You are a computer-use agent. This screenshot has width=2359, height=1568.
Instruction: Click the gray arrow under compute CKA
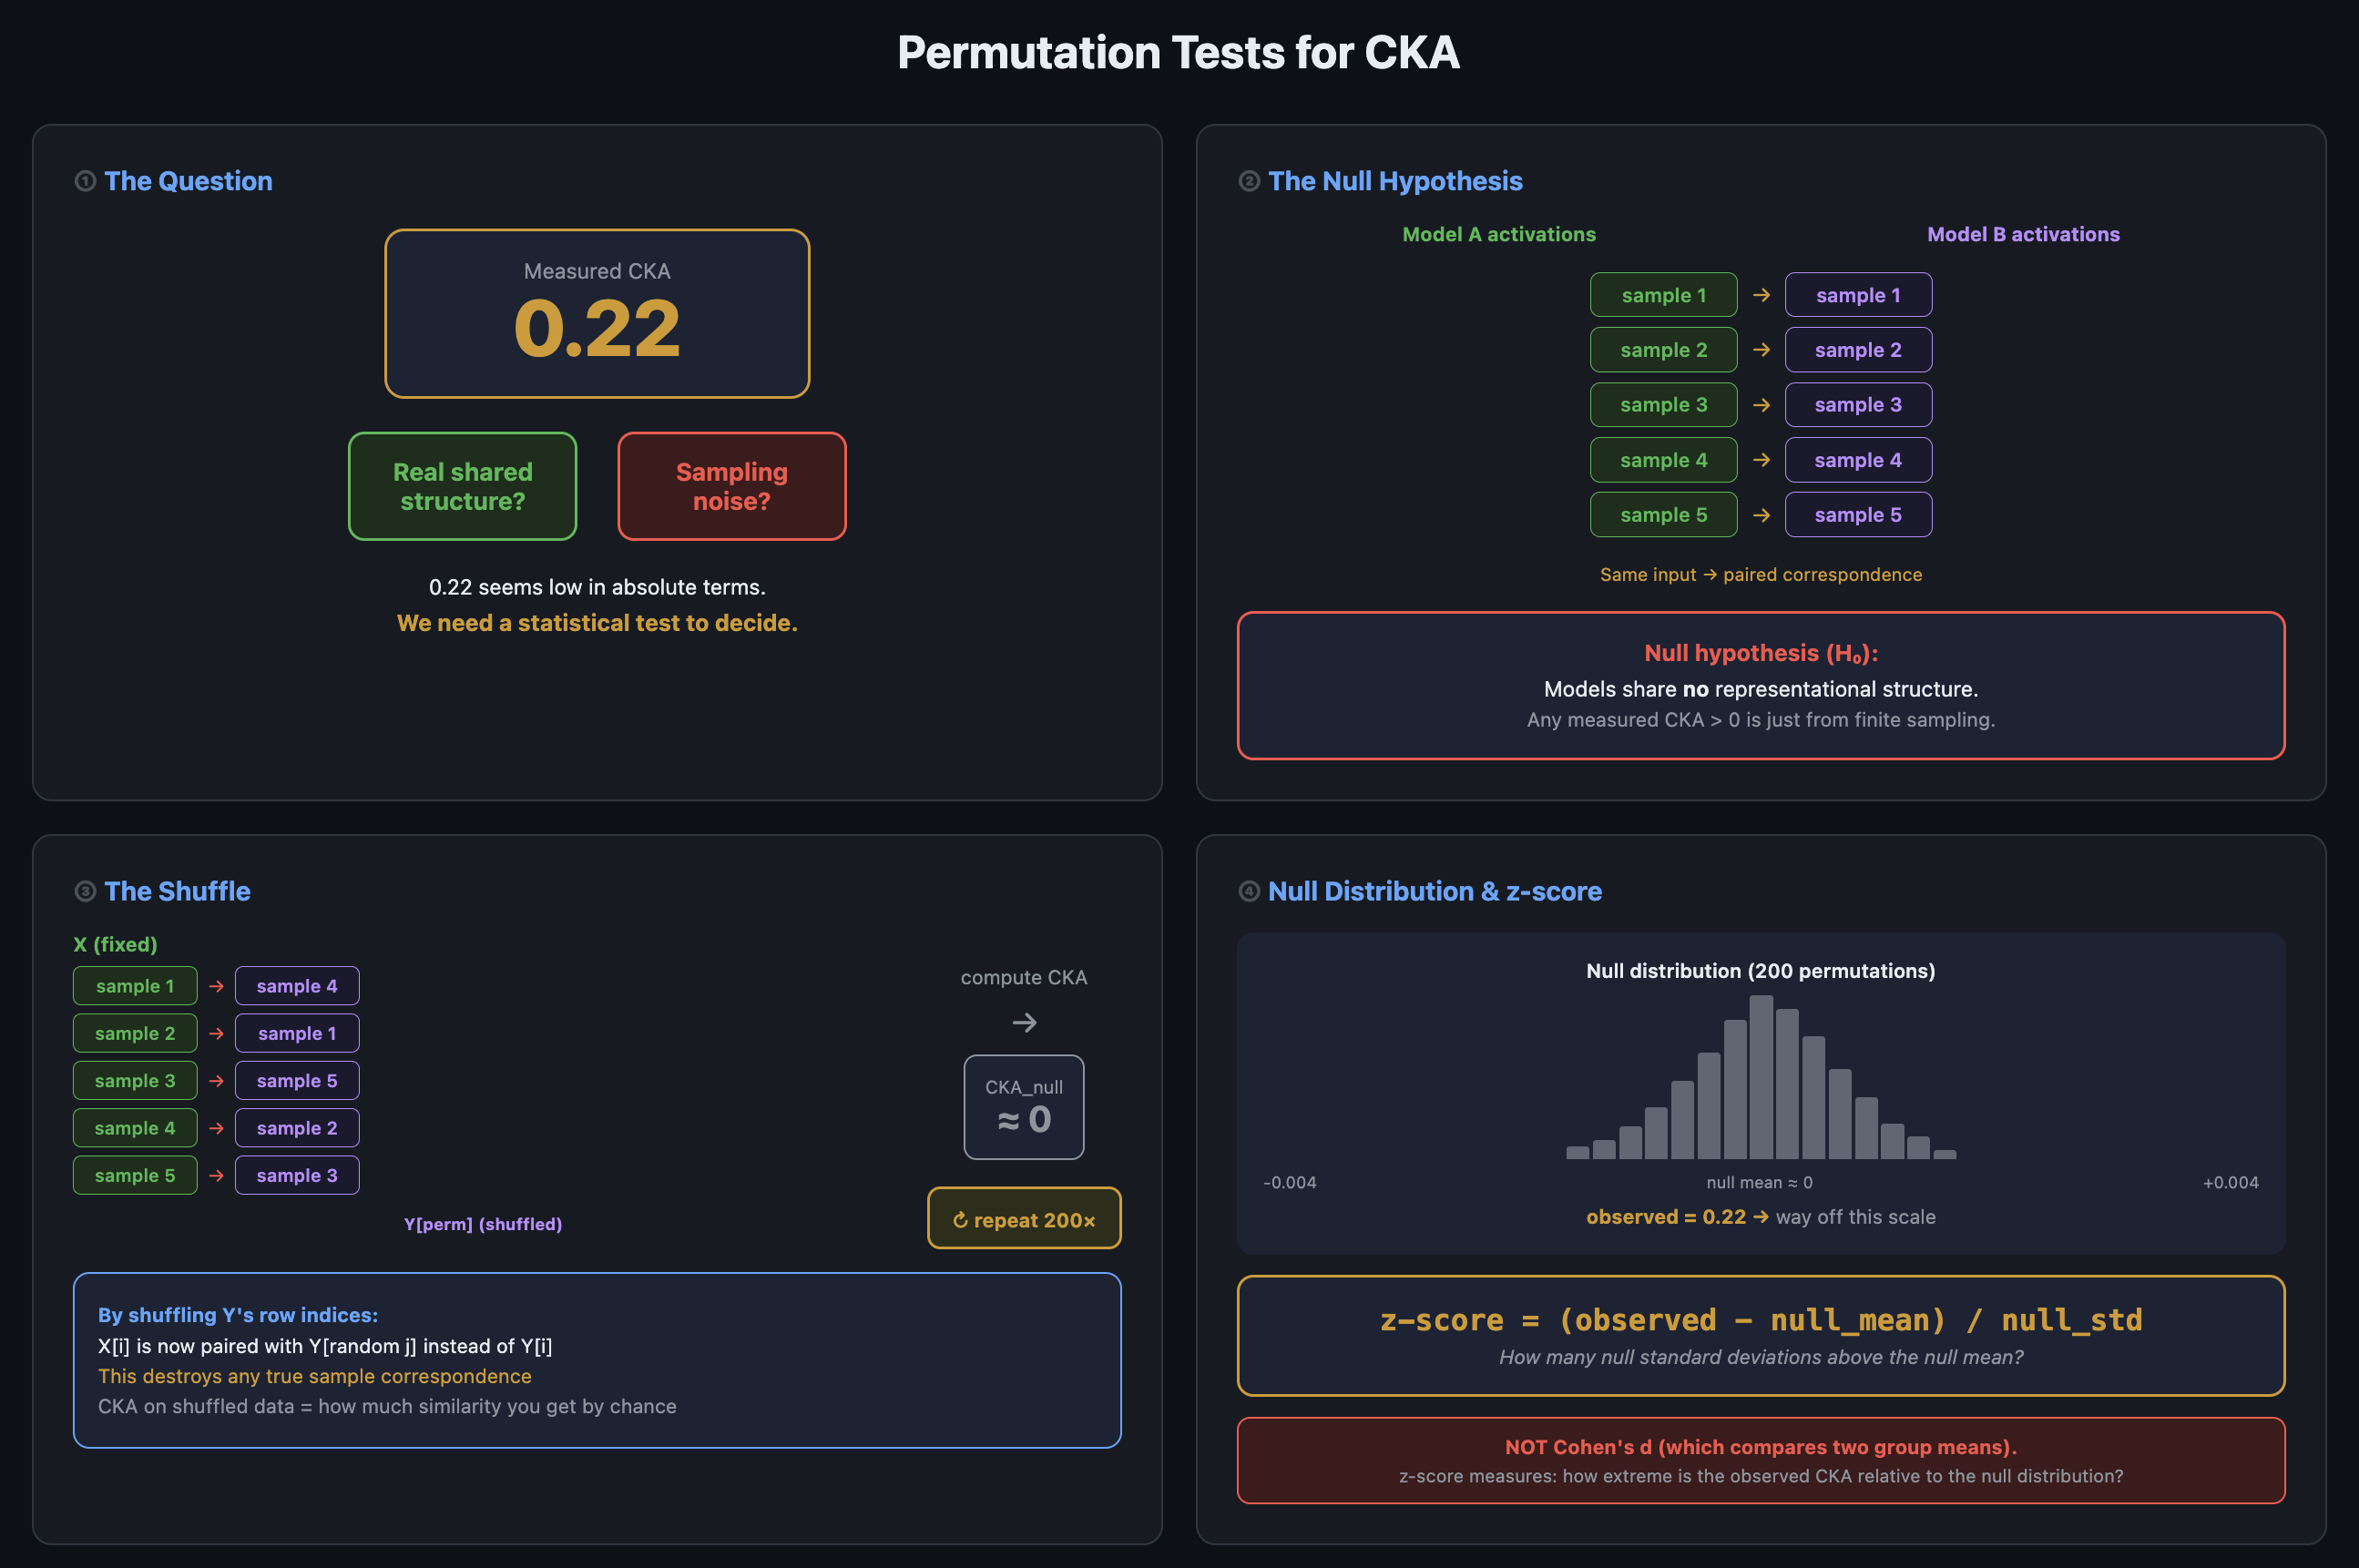pos(1024,1022)
